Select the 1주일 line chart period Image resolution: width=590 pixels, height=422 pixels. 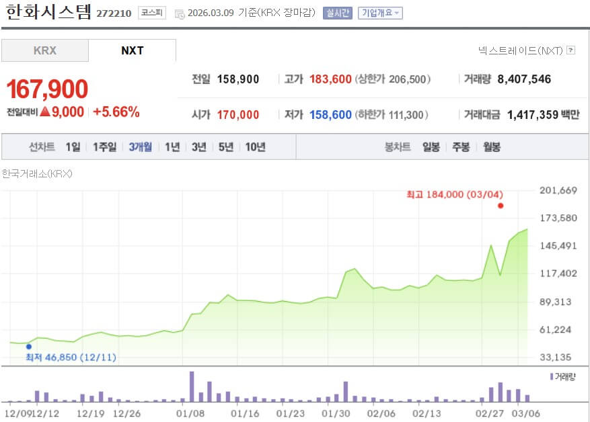point(104,146)
